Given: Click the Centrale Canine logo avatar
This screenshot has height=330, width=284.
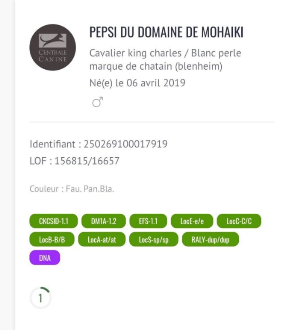Looking at the screenshot, I should (53, 47).
